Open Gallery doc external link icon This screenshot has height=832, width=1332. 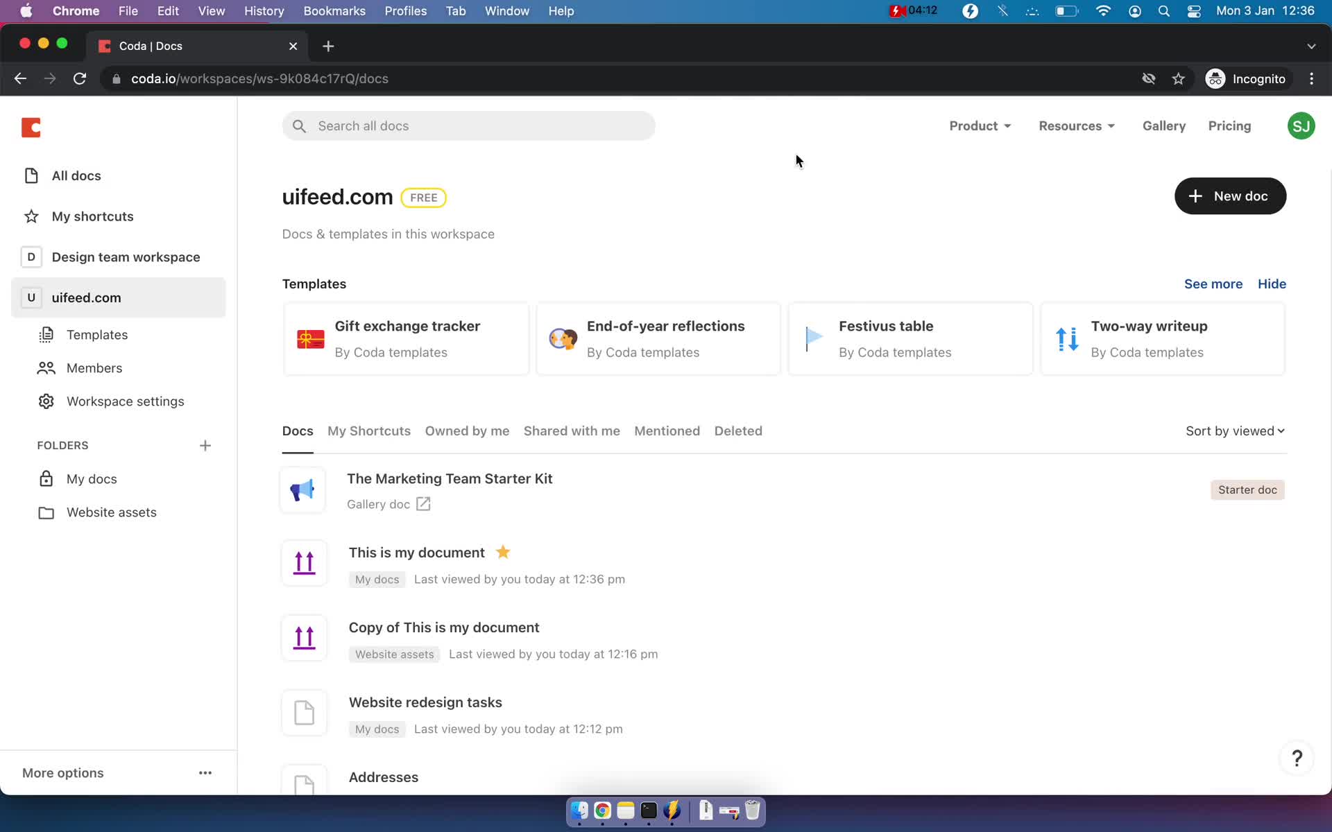coord(423,504)
